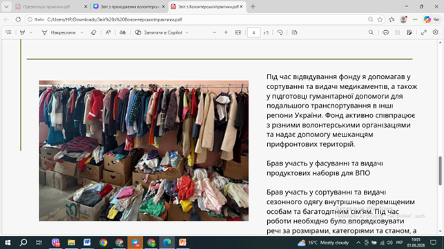444x249 pixels.
Task: Show hidden system tray icons
Action: tap(358, 243)
